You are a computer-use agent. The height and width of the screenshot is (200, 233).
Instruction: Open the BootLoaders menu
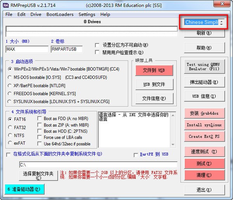pyautogui.click(x=60, y=14)
